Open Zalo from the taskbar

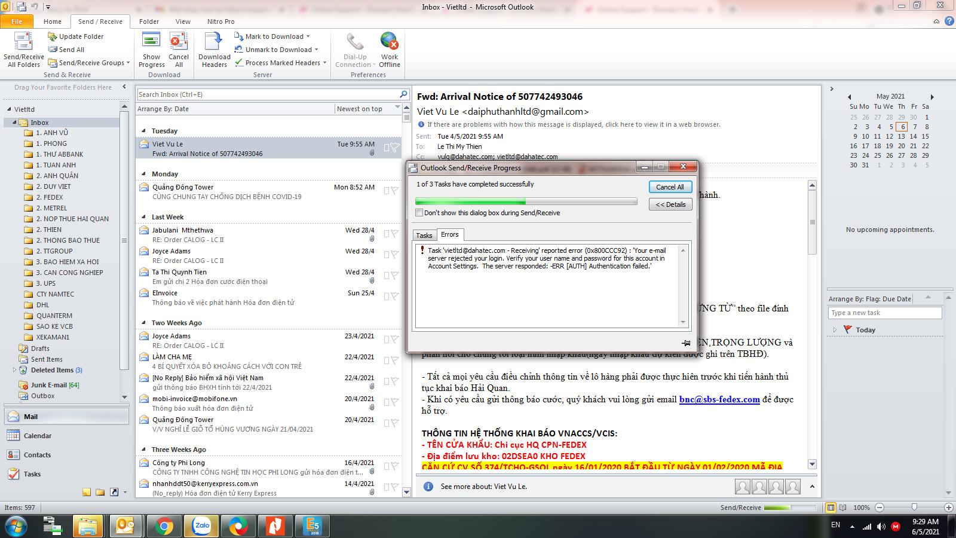pyautogui.click(x=201, y=526)
